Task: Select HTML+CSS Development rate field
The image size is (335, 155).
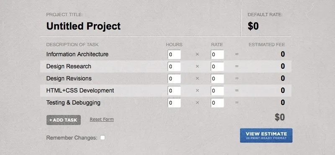Action: tap(217, 91)
